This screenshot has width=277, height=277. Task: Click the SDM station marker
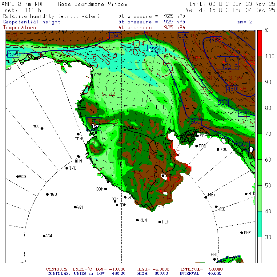pos(163,176)
